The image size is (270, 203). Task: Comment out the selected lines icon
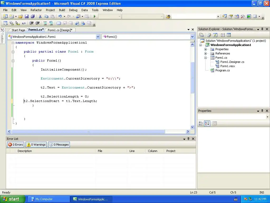45,23
